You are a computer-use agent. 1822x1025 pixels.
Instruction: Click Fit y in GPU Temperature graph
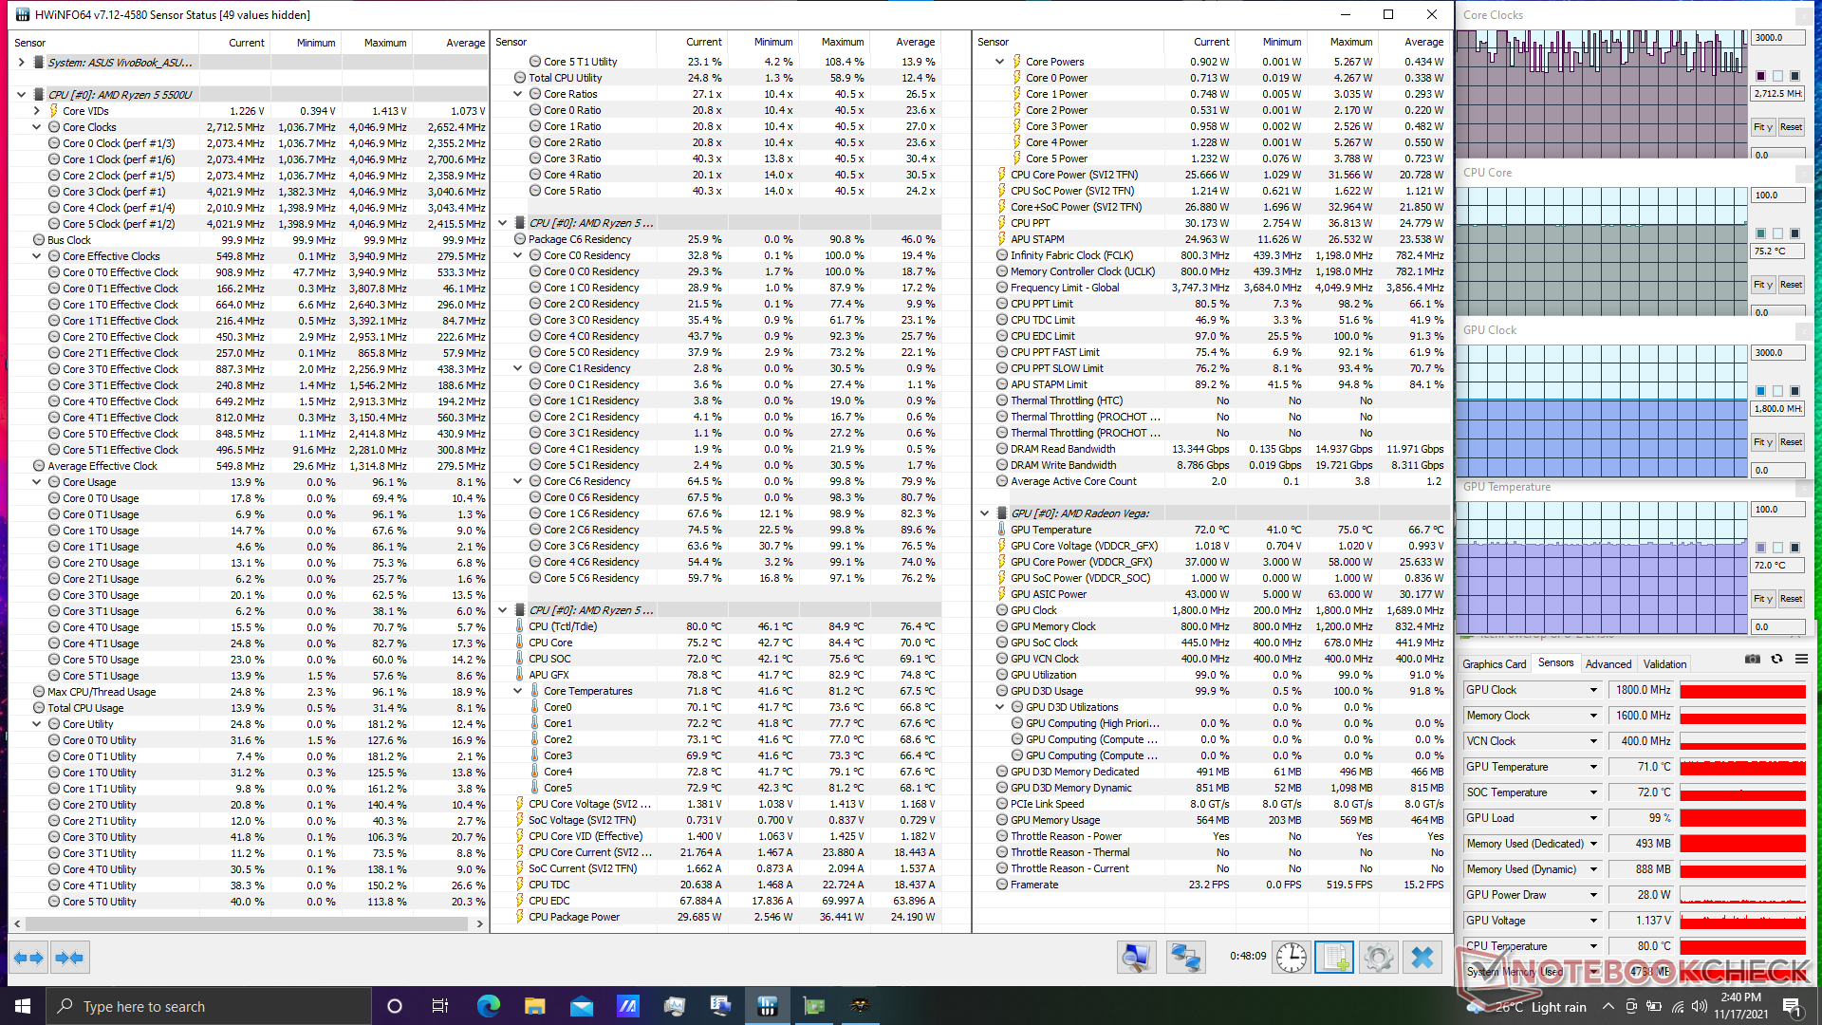tap(1762, 599)
